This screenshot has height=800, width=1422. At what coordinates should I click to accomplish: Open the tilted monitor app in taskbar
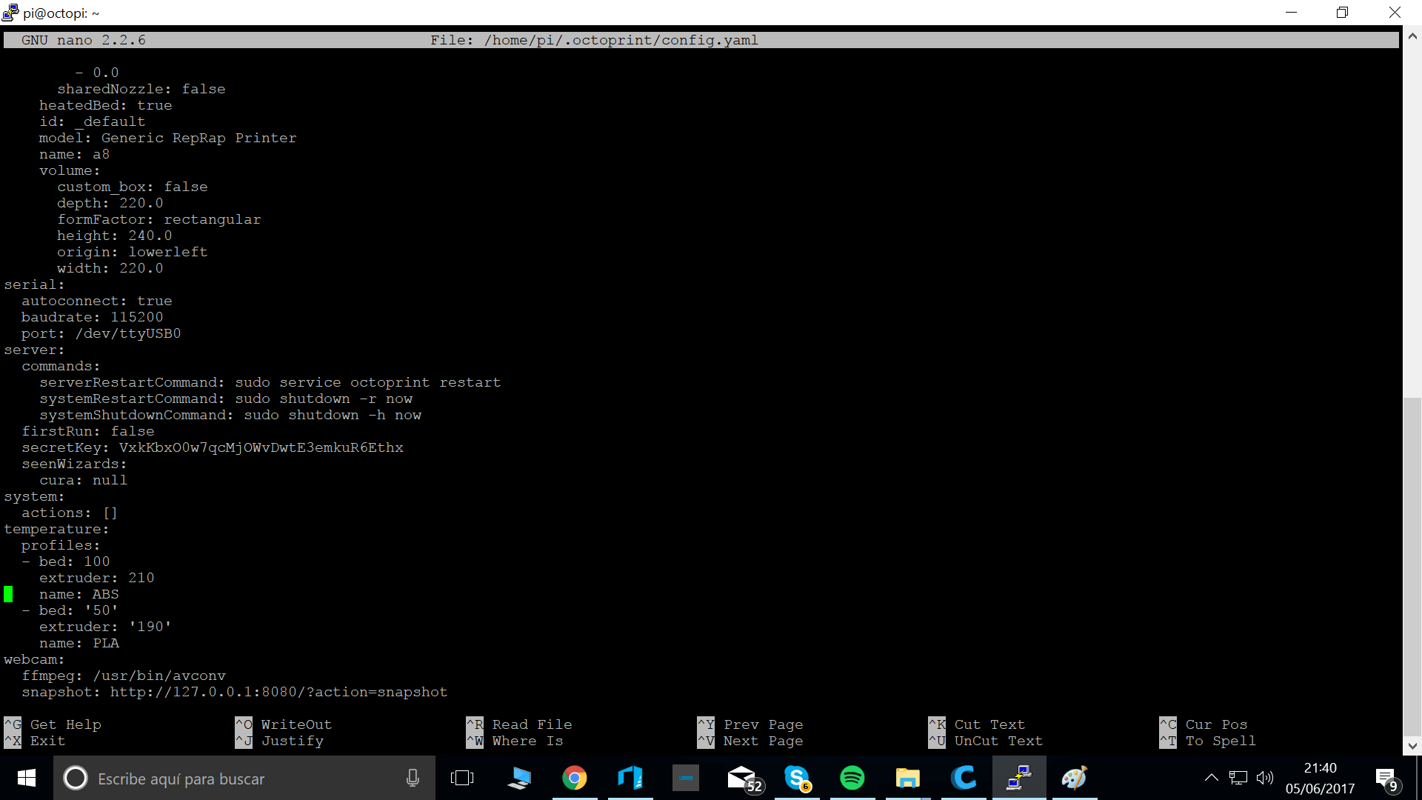(519, 778)
